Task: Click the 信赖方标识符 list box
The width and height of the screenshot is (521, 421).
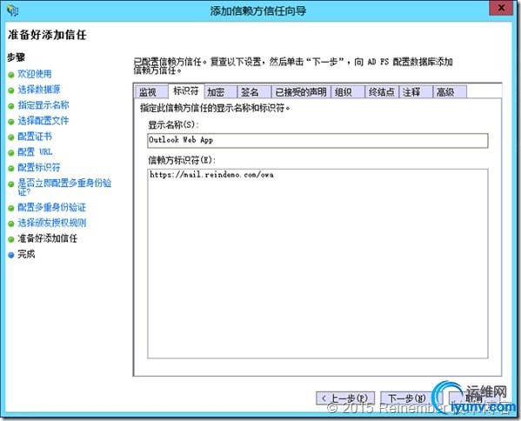Action: tap(317, 264)
